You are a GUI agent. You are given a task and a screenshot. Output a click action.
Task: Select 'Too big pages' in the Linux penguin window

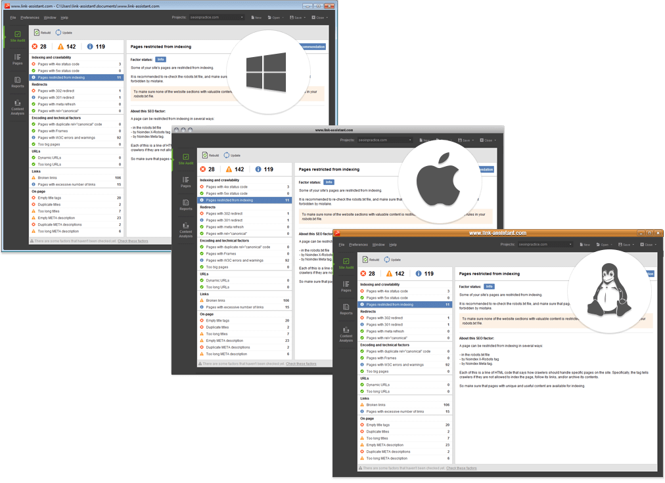(x=405, y=371)
